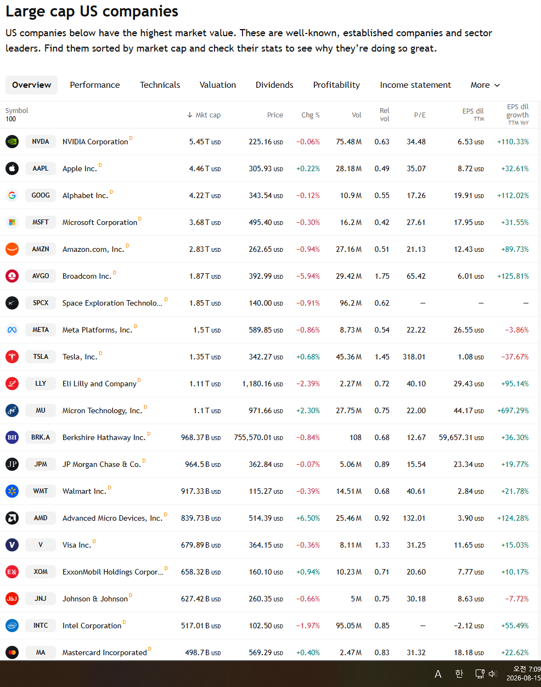Open the Mastercard Incorporated link
Image resolution: width=541 pixels, height=687 pixels.
(x=104, y=652)
